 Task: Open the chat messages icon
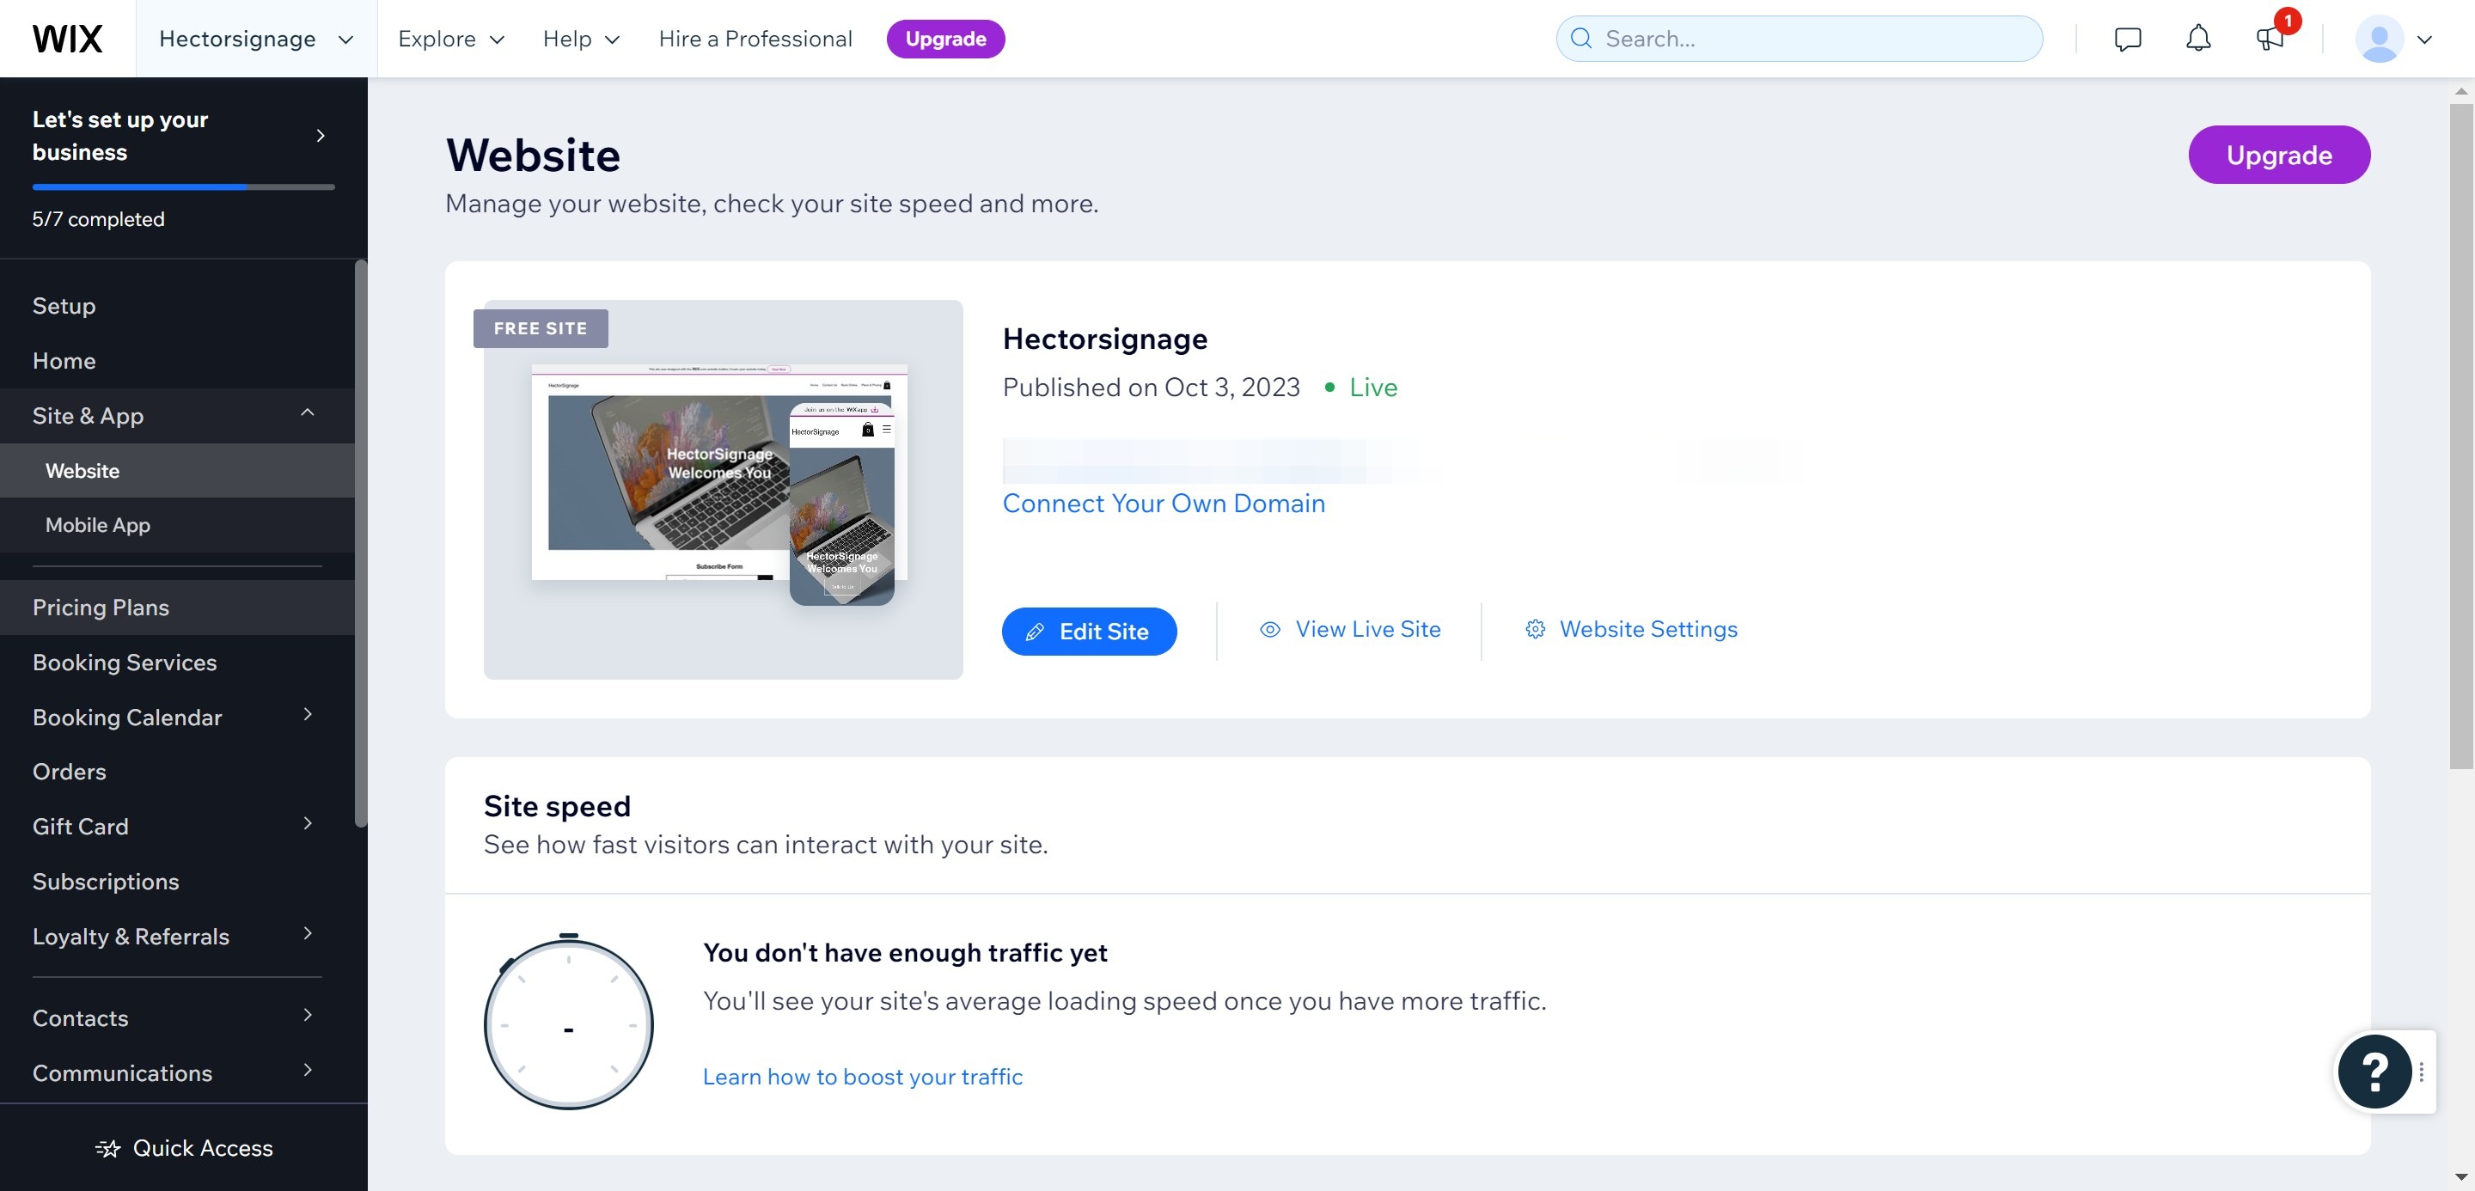click(2127, 39)
